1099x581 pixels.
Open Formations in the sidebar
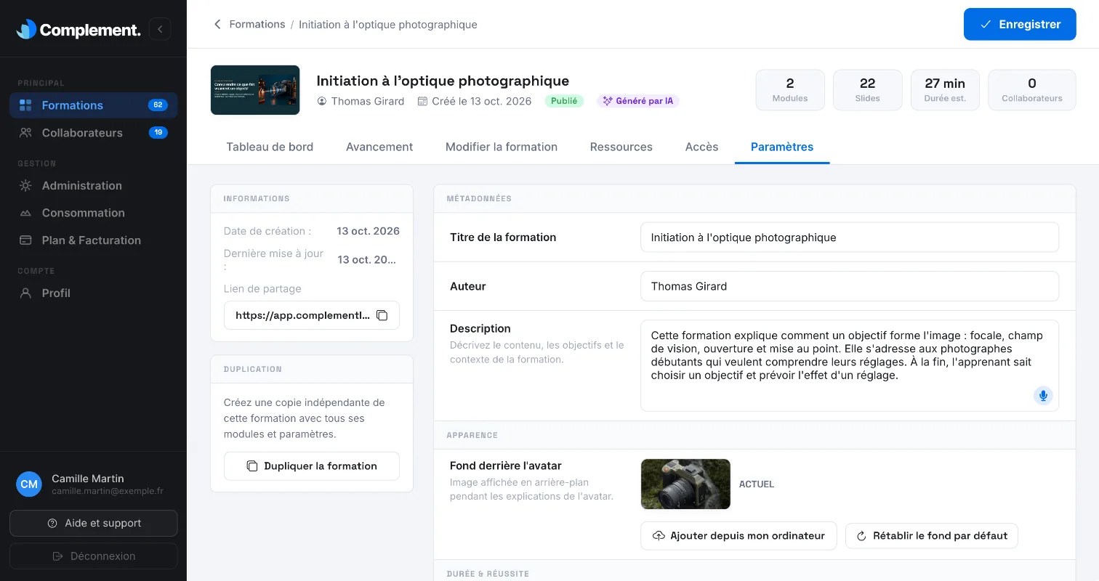click(93, 105)
